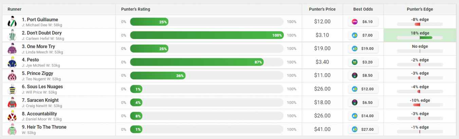Click the 18% edge highlighted cell
The width and height of the screenshot is (459, 139).
coord(420,35)
